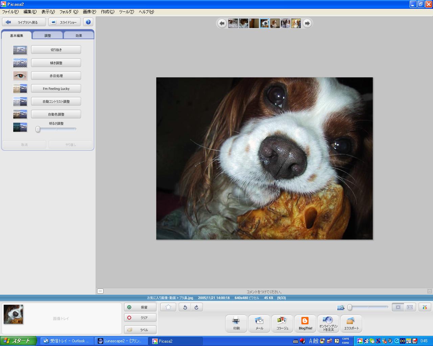
Task: Apply 自動色調整 auto color
Action: point(56,114)
